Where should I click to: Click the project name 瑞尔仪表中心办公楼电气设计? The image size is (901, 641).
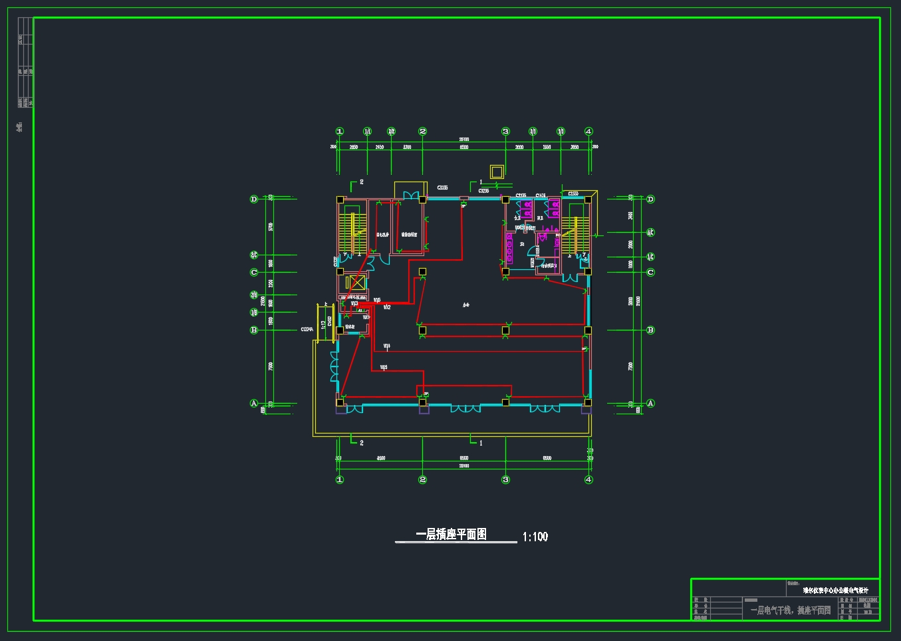835,590
